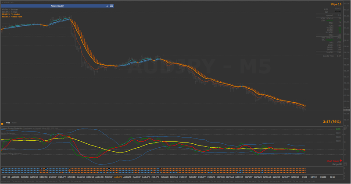
Task: Switch chart to XBRUSD symbol
Action: point(90,177)
